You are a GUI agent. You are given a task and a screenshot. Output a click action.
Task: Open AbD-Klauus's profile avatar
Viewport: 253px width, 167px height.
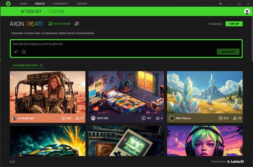coord(172,118)
